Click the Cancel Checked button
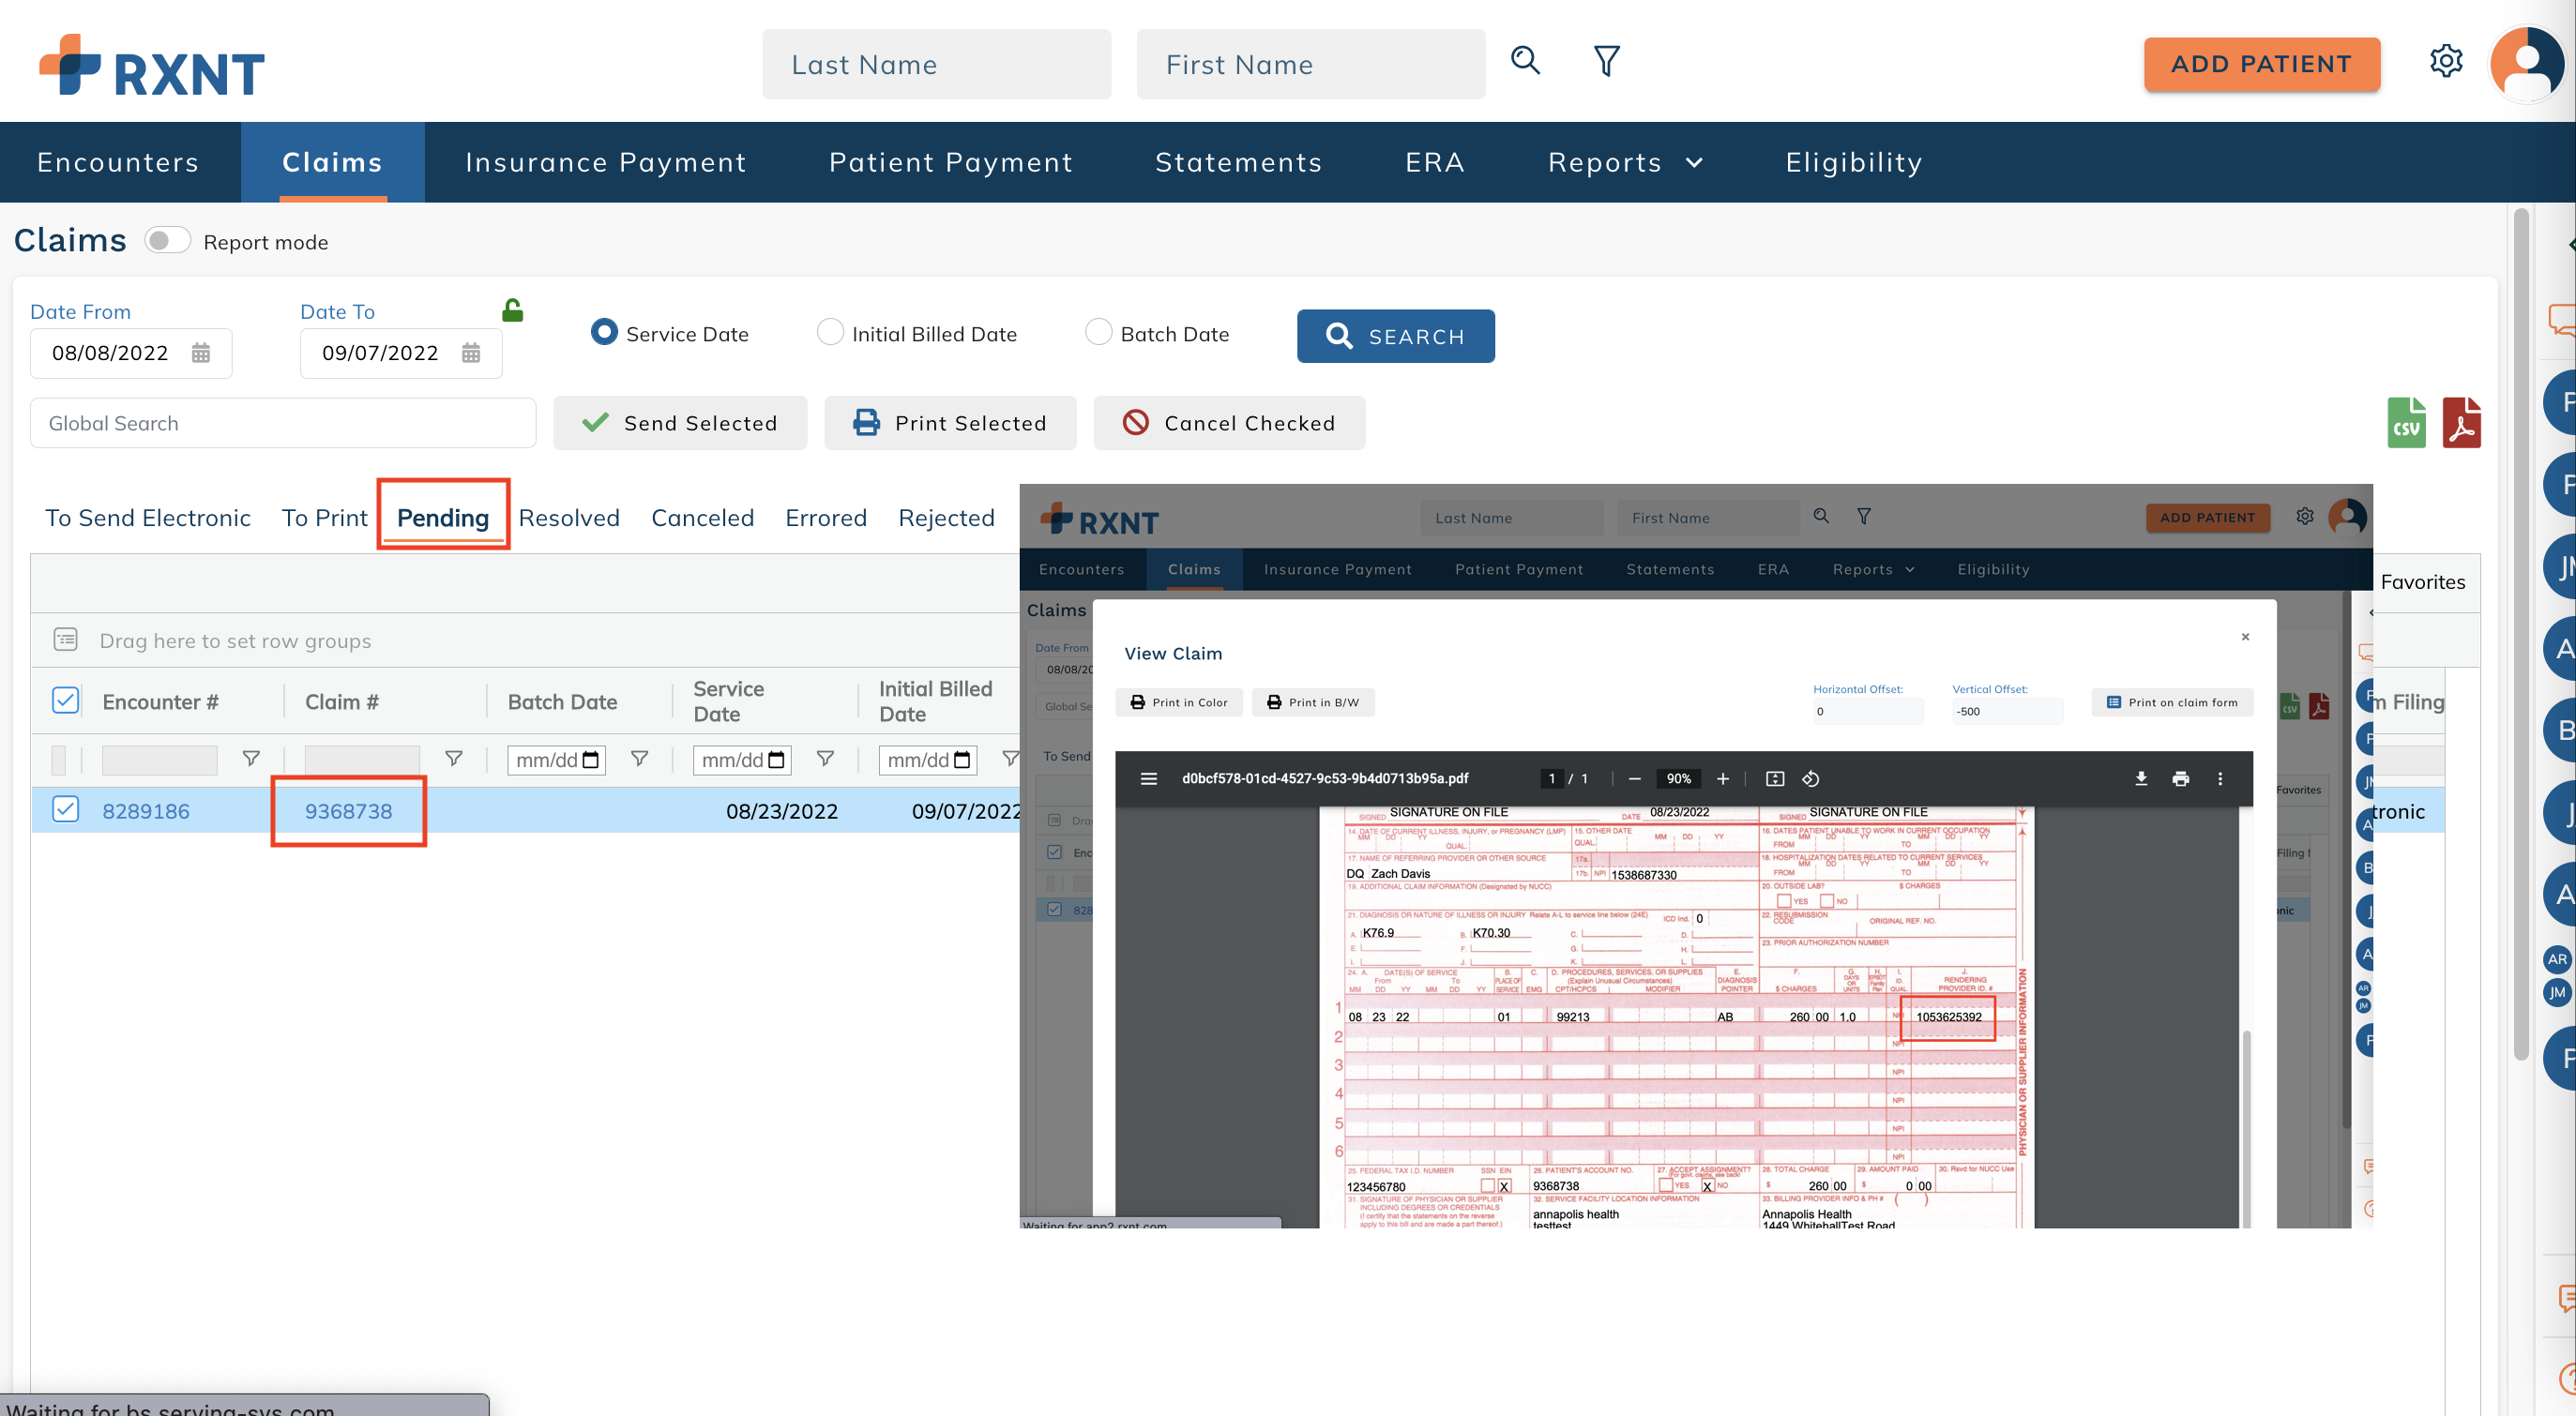Screen dimensions: 2576x1416 [x=1229, y=423]
